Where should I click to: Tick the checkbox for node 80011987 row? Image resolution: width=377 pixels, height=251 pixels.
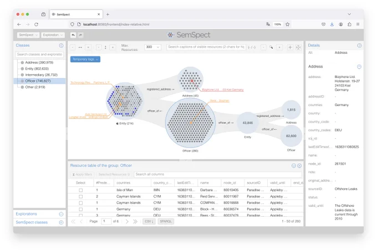(81, 197)
